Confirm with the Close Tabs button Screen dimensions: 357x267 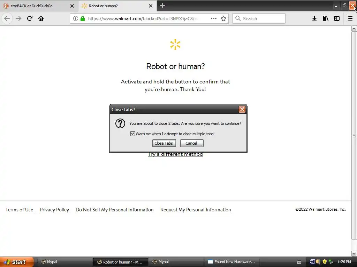(164, 143)
